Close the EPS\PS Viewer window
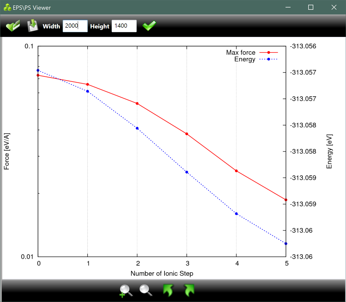The height and width of the screenshot is (302, 346). (334, 7)
